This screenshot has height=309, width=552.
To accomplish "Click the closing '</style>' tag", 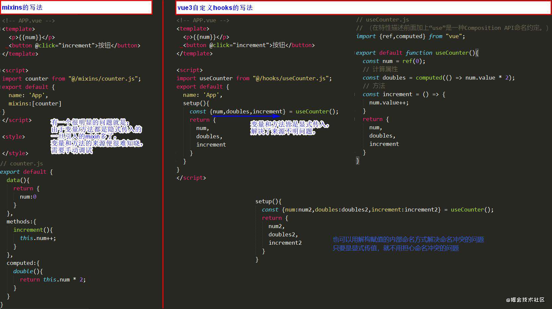I will coord(15,153).
